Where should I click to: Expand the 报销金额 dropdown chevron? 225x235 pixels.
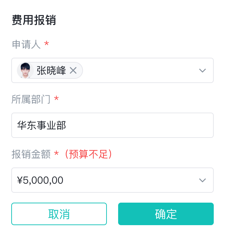[202, 180]
